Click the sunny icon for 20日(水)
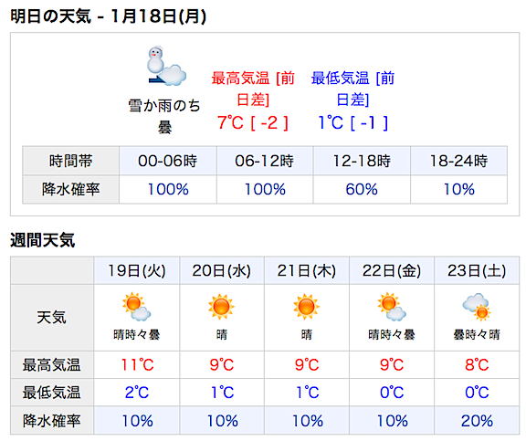 pos(221,307)
